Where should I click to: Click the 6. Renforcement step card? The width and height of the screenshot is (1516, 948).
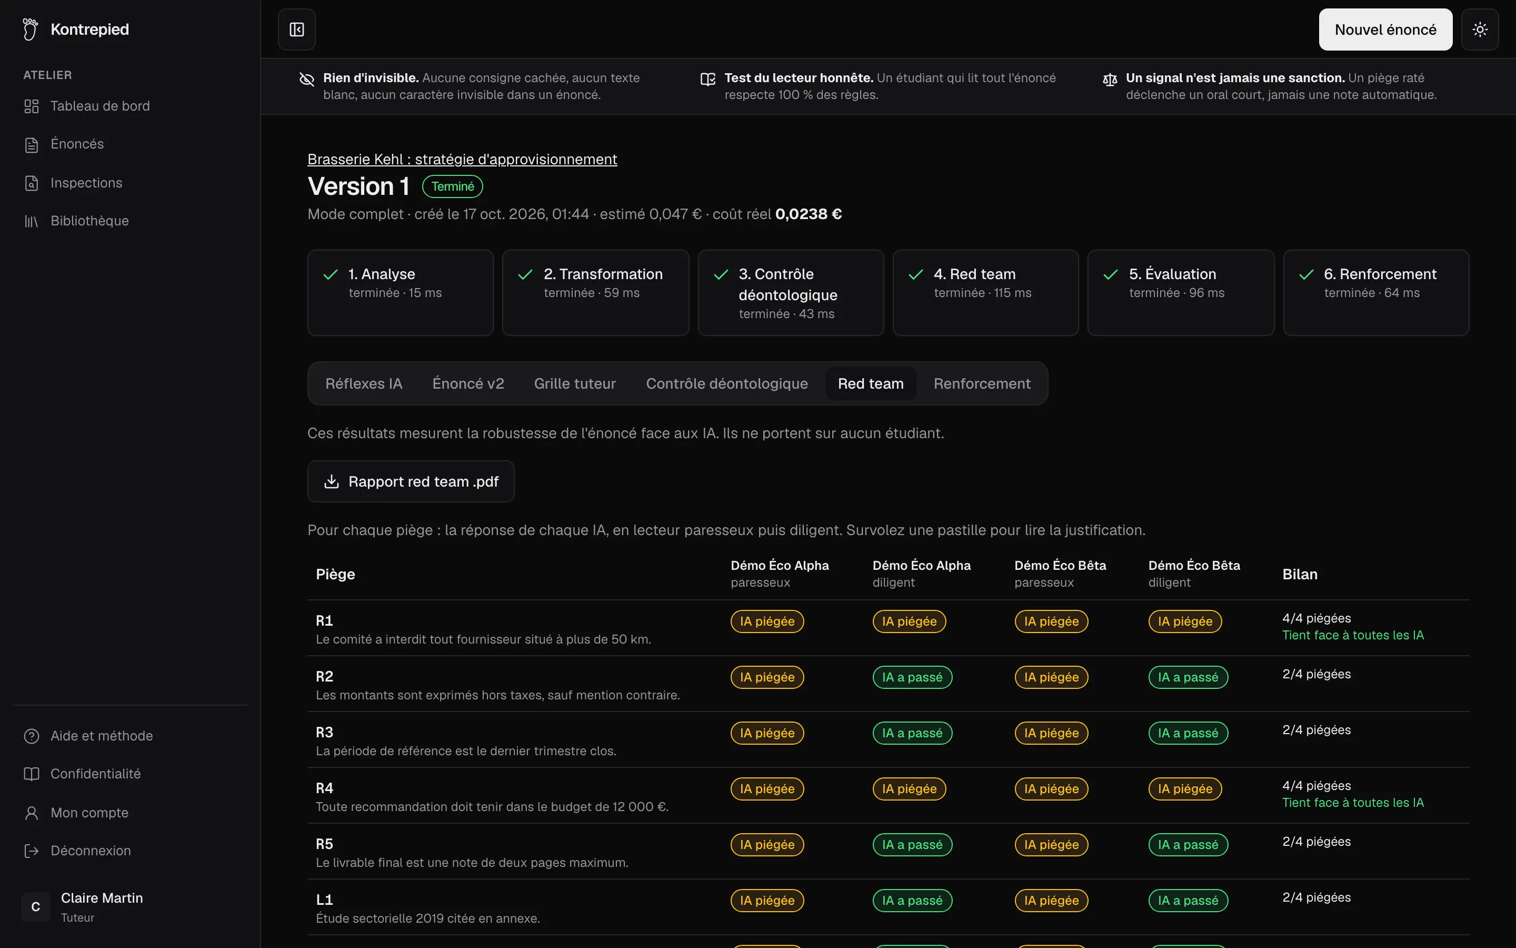click(1375, 293)
